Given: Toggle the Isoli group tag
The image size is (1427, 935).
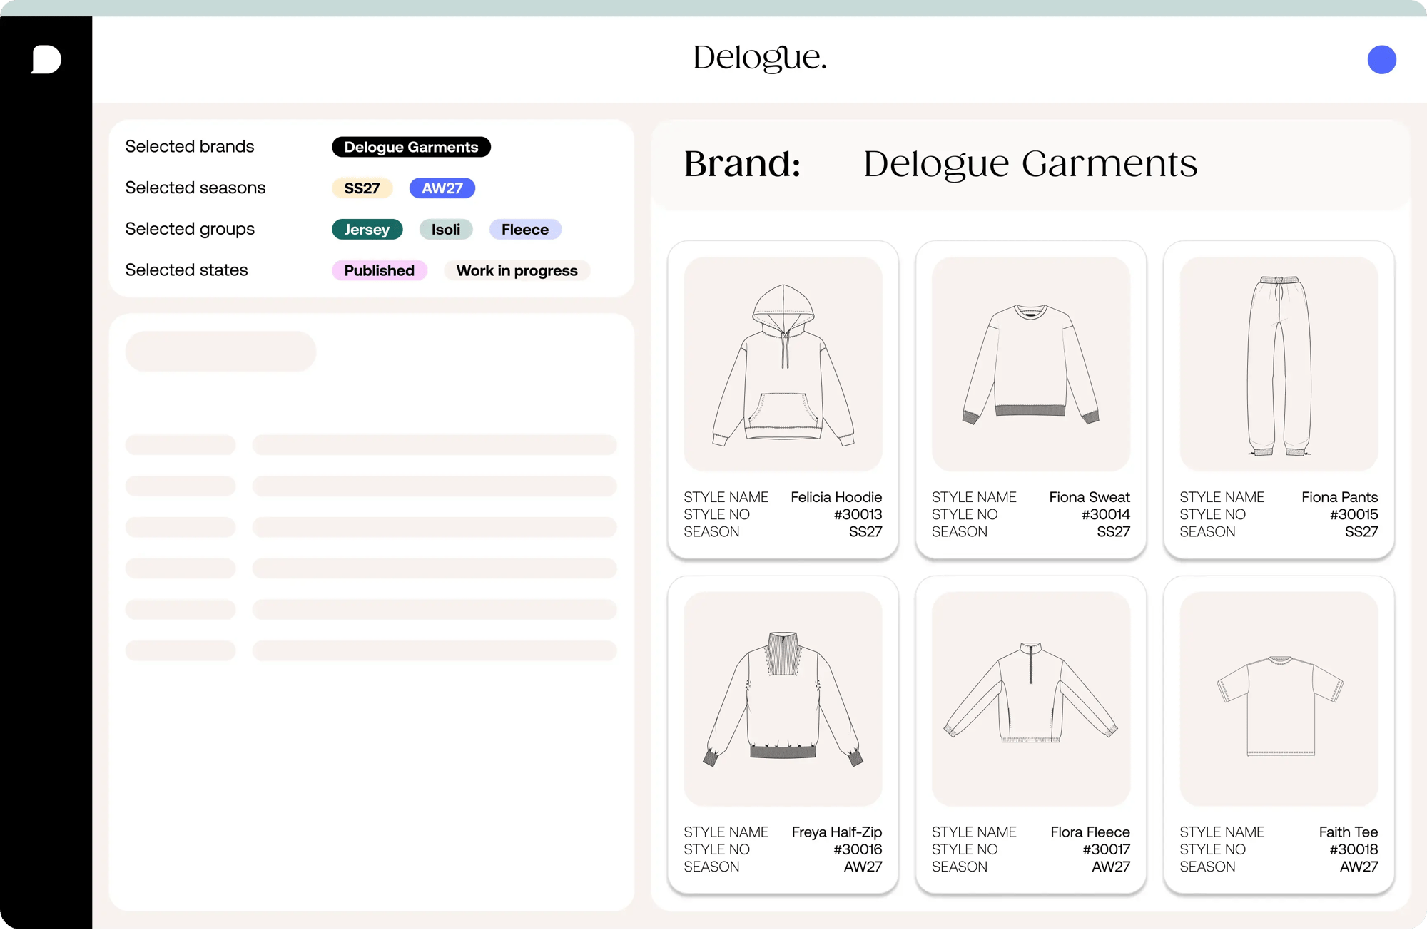Looking at the screenshot, I should coord(445,230).
